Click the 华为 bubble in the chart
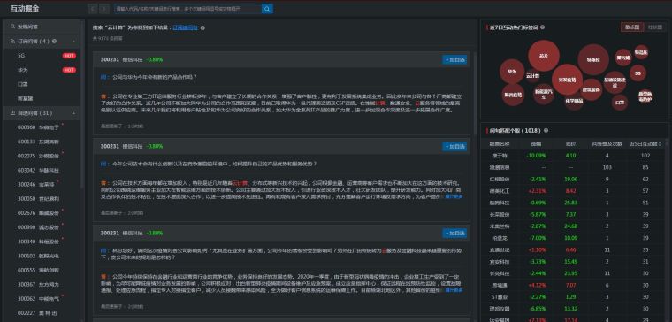 512,71
